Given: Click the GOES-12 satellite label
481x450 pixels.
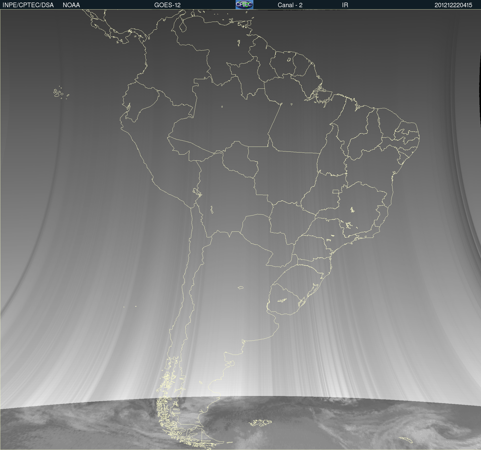Looking at the screenshot, I should [167, 5].
